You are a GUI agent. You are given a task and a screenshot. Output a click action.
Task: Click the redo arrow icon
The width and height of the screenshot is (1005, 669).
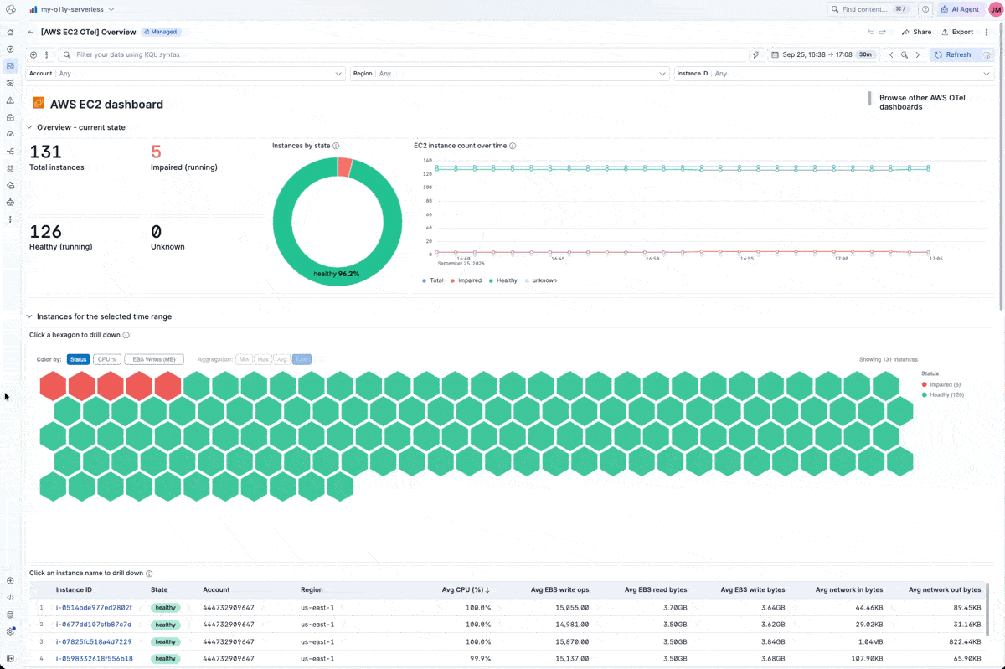point(882,32)
